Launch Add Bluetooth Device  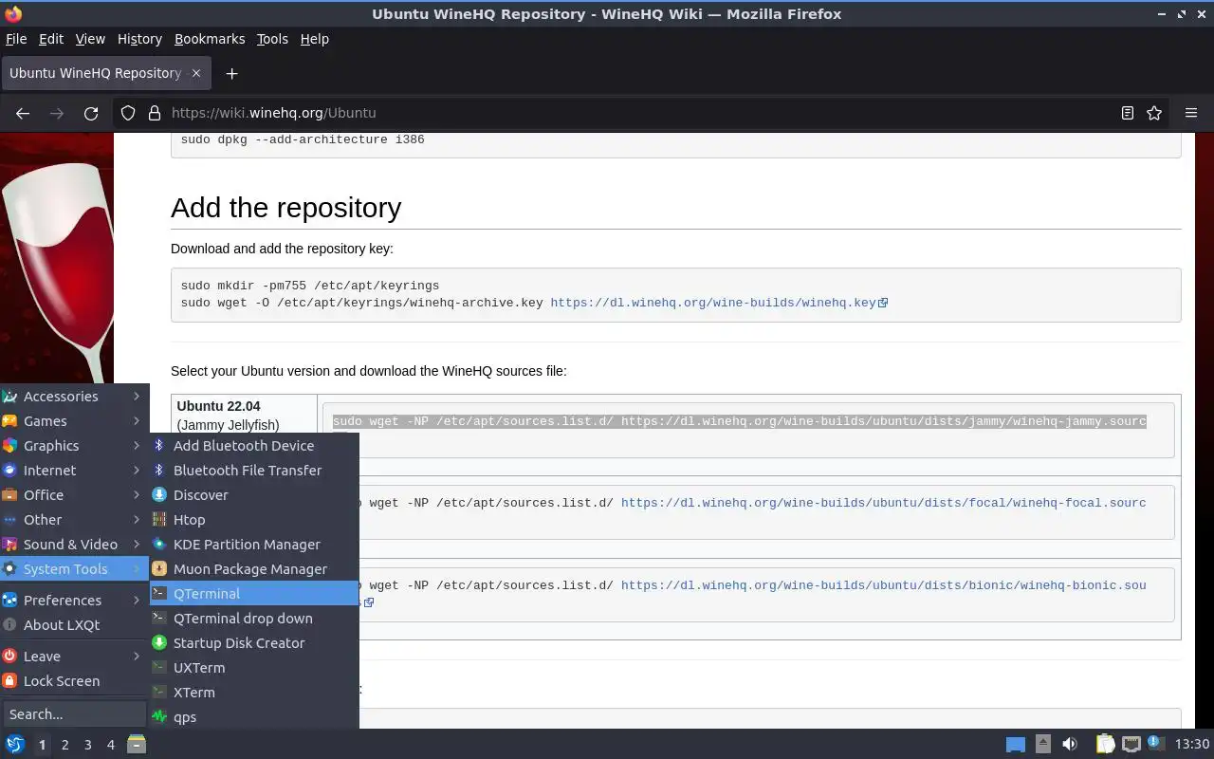click(x=254, y=446)
